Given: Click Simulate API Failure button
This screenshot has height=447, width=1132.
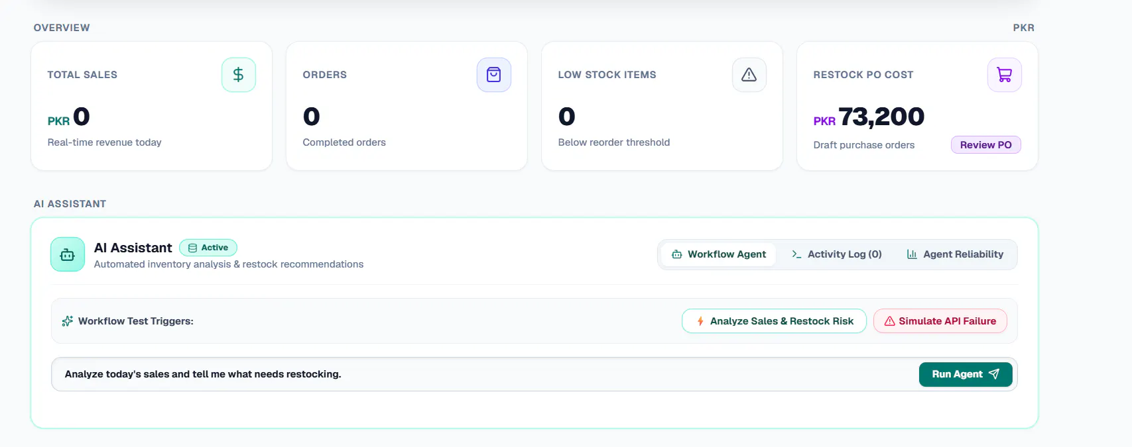Looking at the screenshot, I should pos(940,321).
